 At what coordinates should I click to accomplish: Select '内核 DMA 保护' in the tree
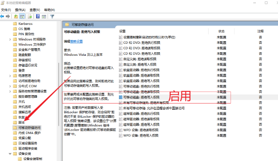pos(30,133)
